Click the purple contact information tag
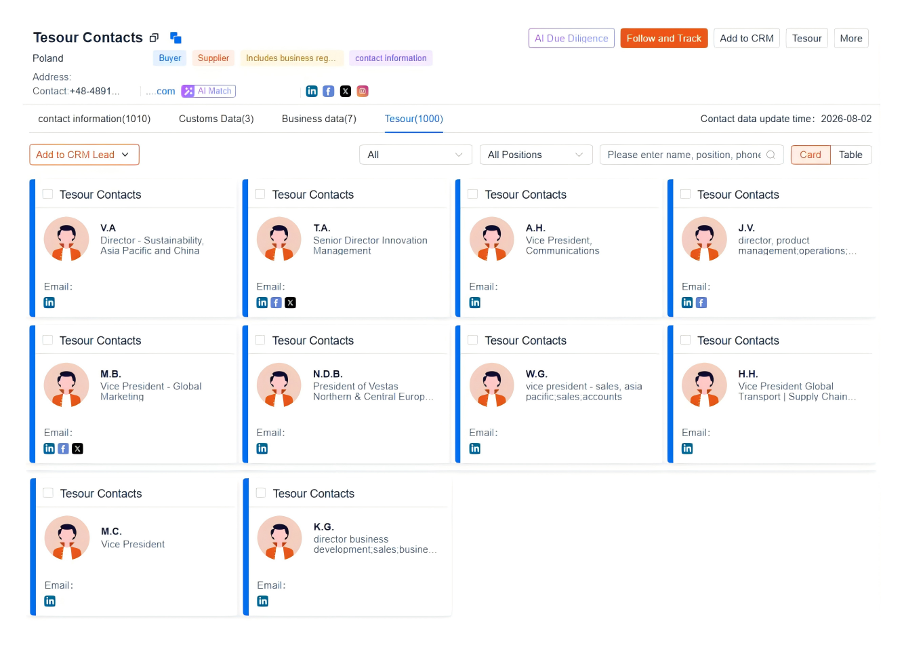This screenshot has height=645, width=904. tap(391, 58)
